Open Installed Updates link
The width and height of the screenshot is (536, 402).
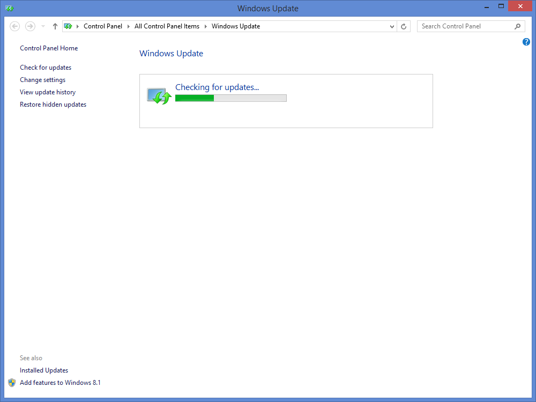point(44,370)
